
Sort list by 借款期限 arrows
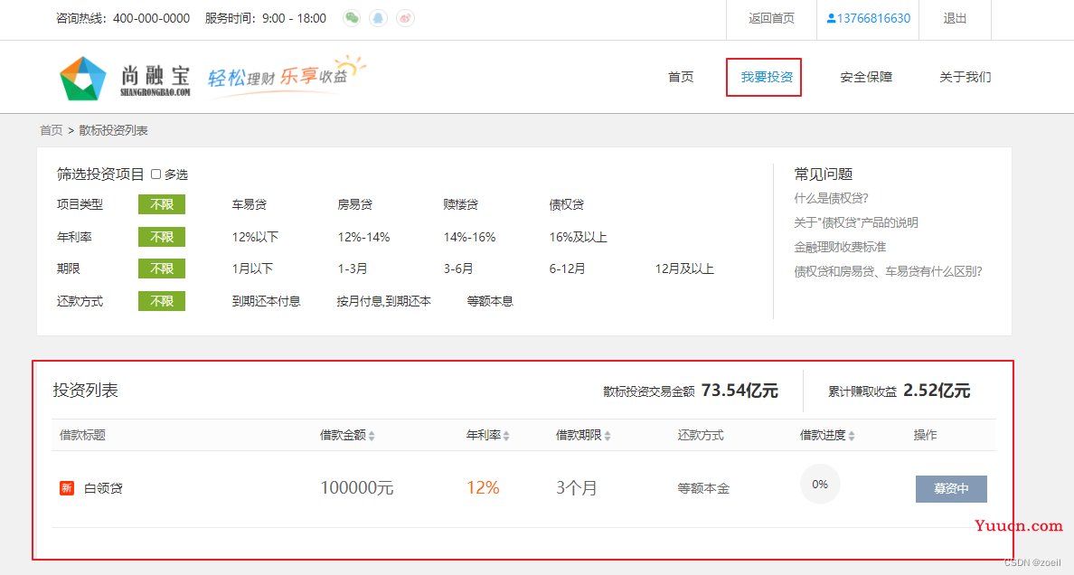pos(608,436)
